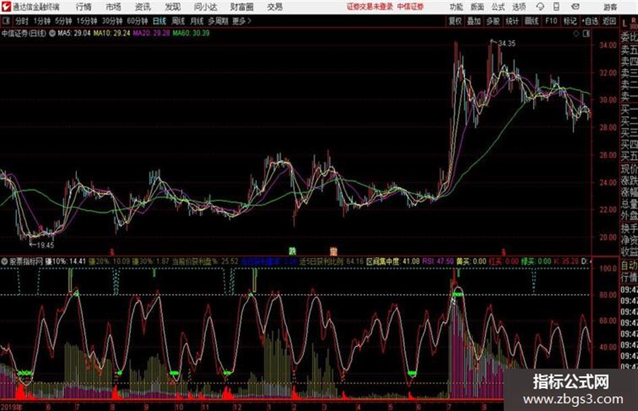Click the 证券交易未登录 login link
This screenshot has height=411, width=638.
370,7
